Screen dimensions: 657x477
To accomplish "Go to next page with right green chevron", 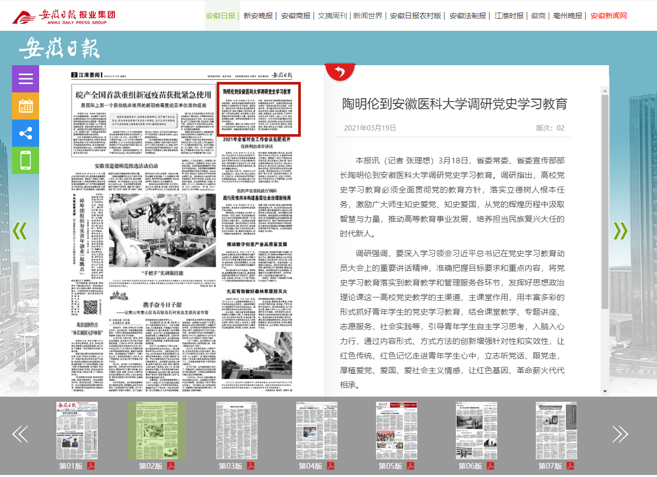I will [x=620, y=230].
